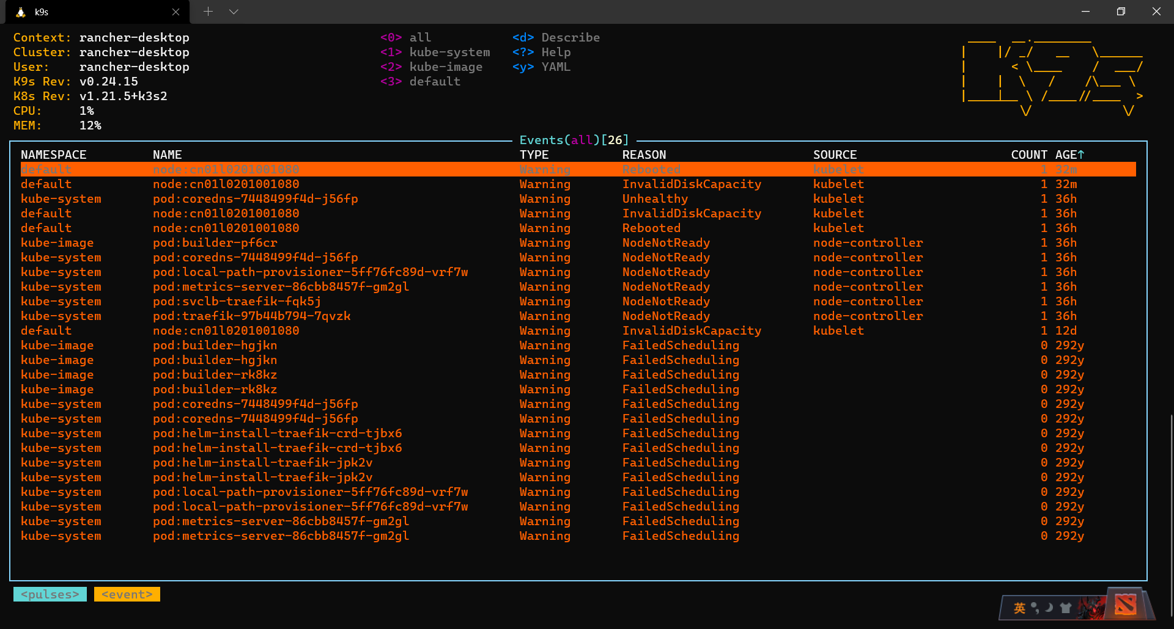Image resolution: width=1174 pixels, height=629 pixels.
Task: Click the 英 language mode icon in IME bar
Action: [1019, 608]
